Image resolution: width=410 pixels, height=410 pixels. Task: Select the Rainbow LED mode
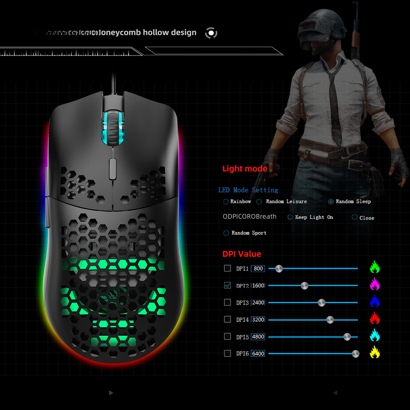(x=226, y=202)
